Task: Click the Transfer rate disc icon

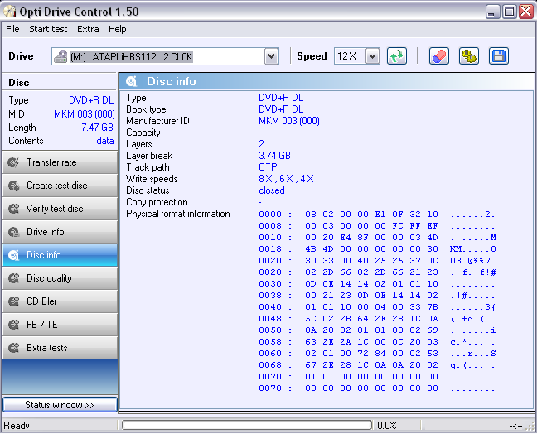Action: point(13,162)
